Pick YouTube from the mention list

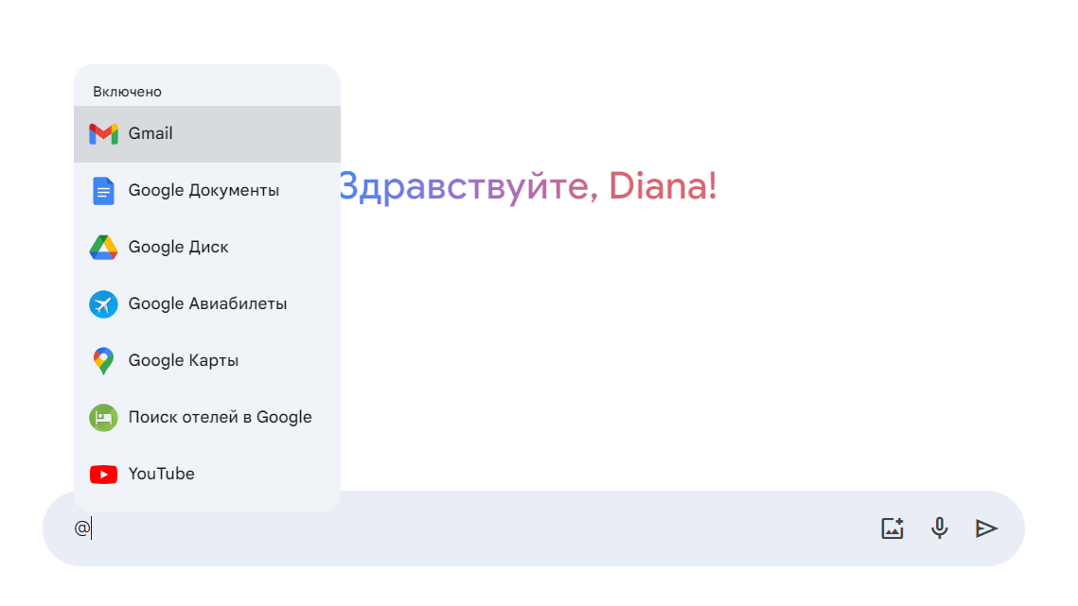[x=162, y=475]
